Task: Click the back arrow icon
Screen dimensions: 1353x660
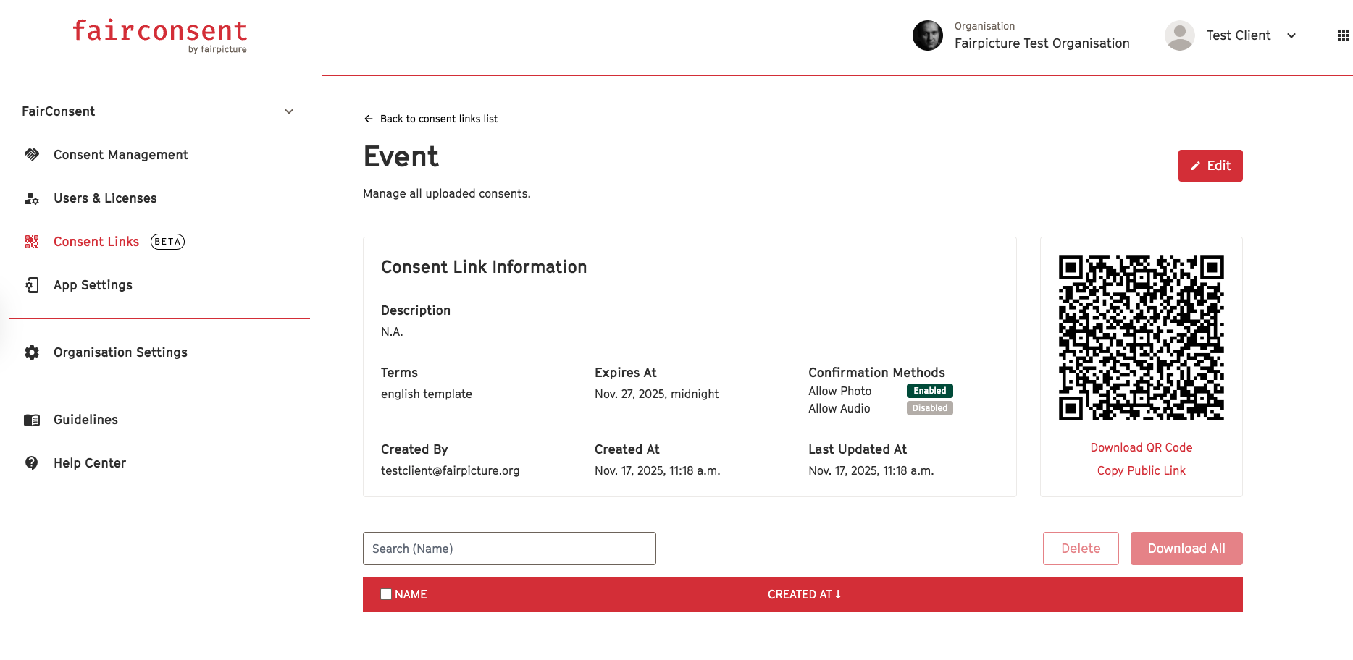Action: point(369,119)
